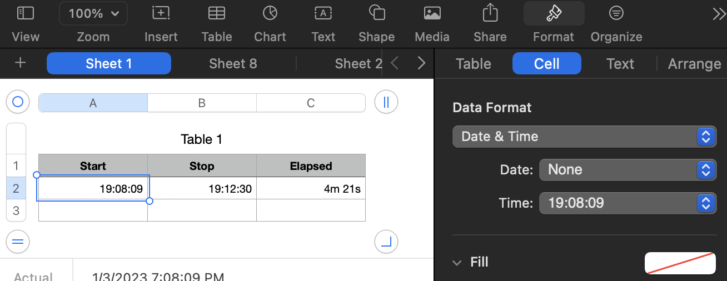This screenshot has width=727, height=281.
Task: Insert a Text box via toolbar
Action: (x=323, y=13)
